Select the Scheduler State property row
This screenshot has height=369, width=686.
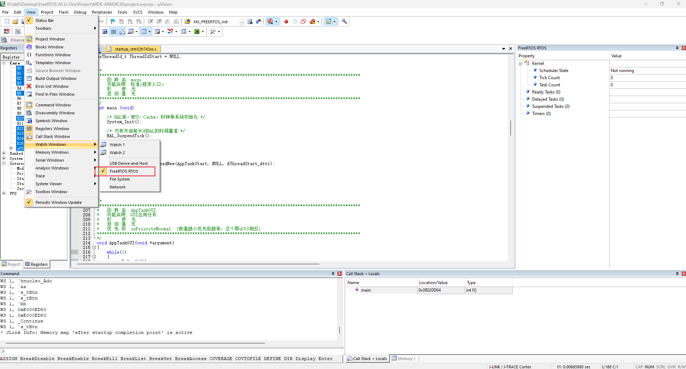[x=601, y=71]
